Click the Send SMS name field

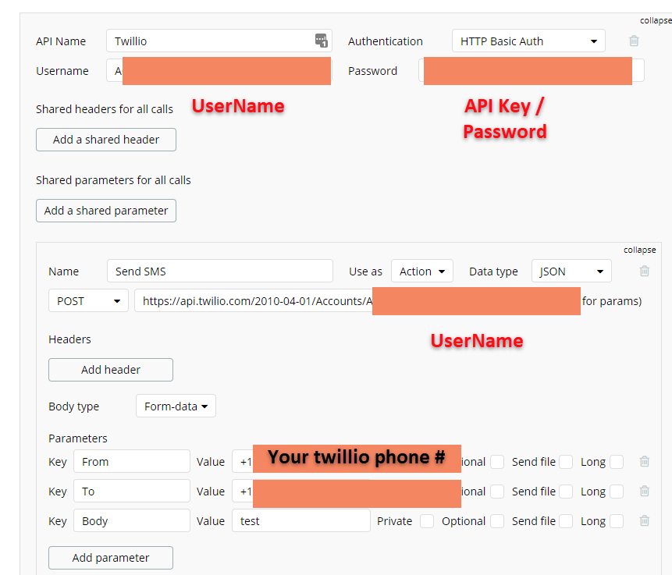[220, 272]
